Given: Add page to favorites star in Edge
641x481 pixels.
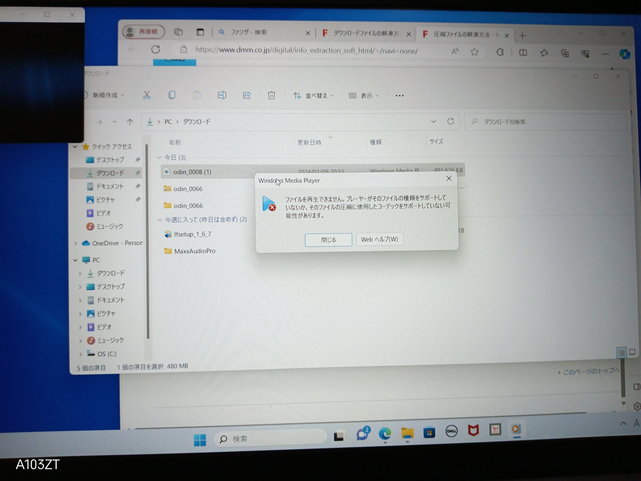Looking at the screenshot, I should pos(474,52).
